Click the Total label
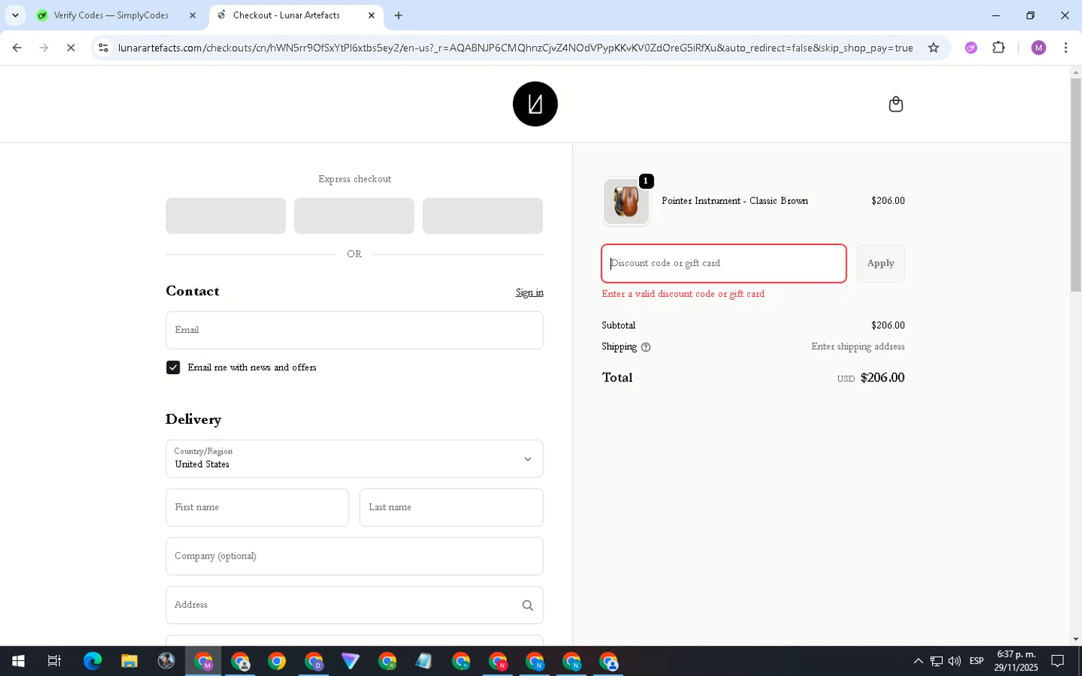The height and width of the screenshot is (676, 1082). point(617,378)
